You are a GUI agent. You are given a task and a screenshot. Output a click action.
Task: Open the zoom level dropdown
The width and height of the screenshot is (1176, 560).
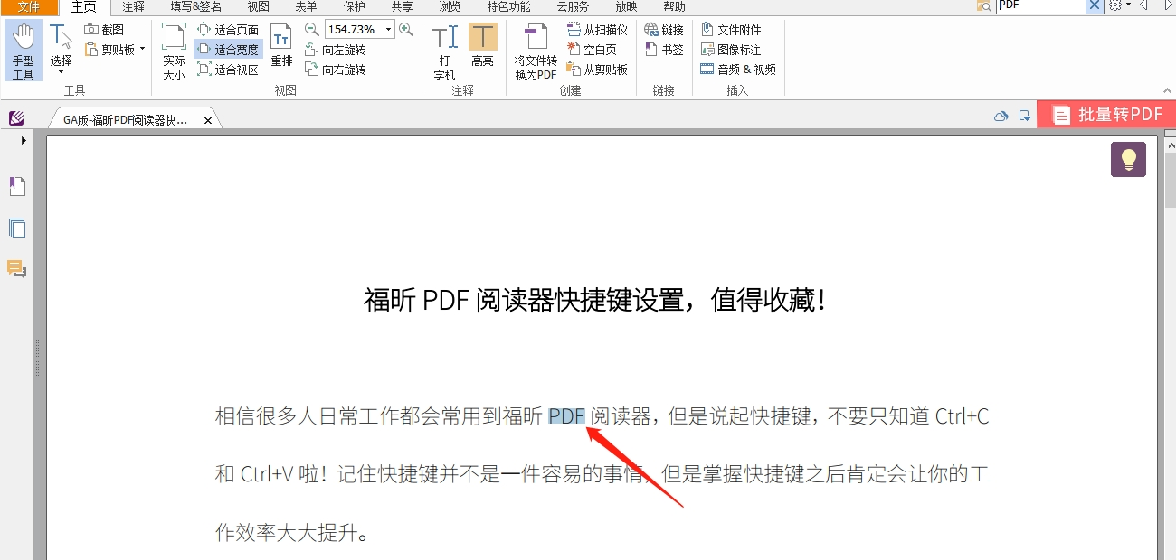387,28
